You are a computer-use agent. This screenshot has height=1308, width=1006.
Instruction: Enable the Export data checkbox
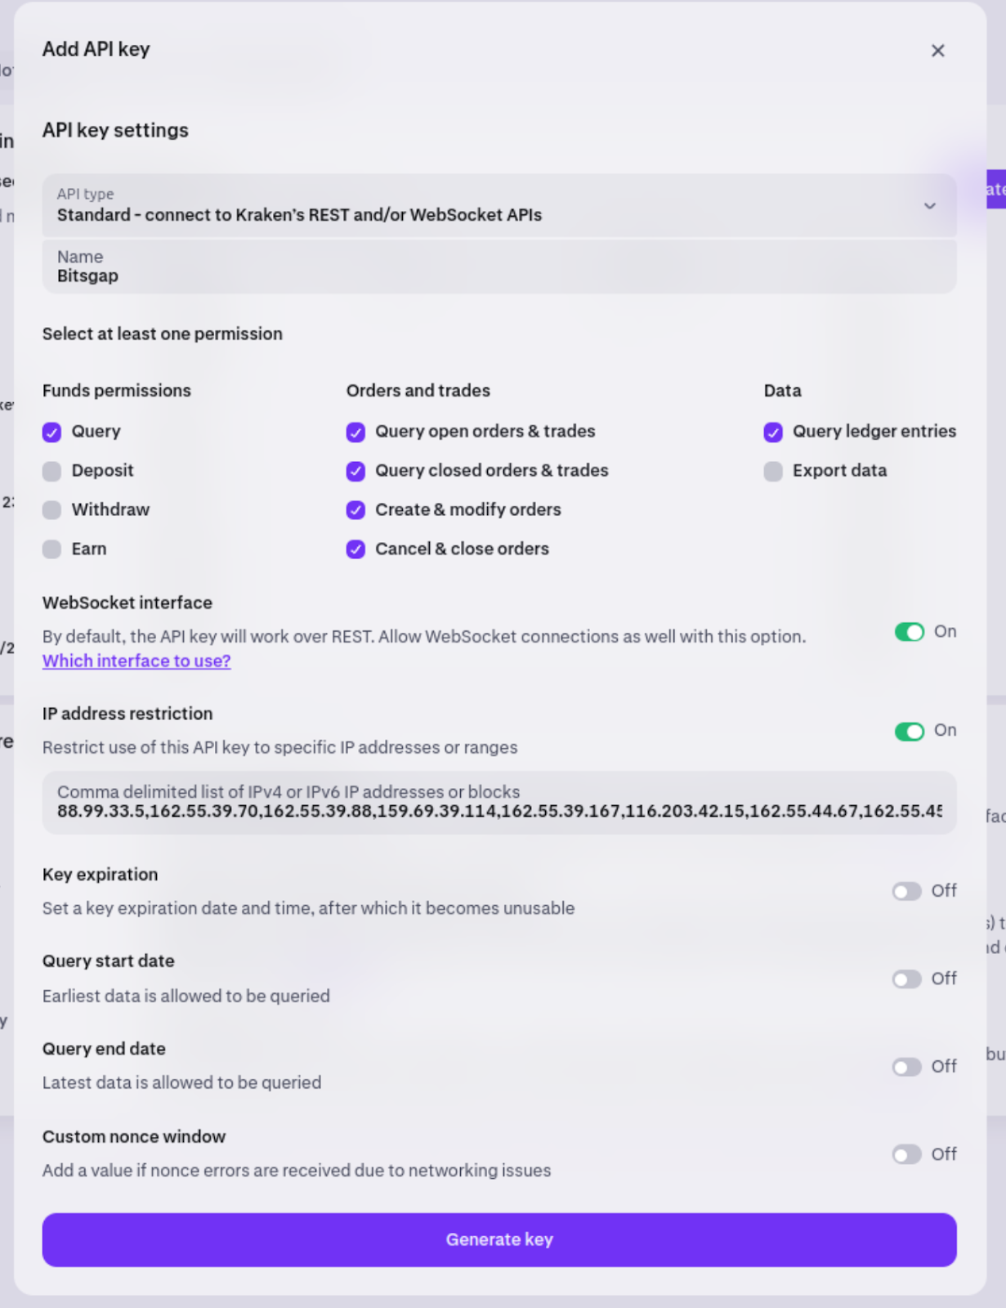pyautogui.click(x=773, y=472)
